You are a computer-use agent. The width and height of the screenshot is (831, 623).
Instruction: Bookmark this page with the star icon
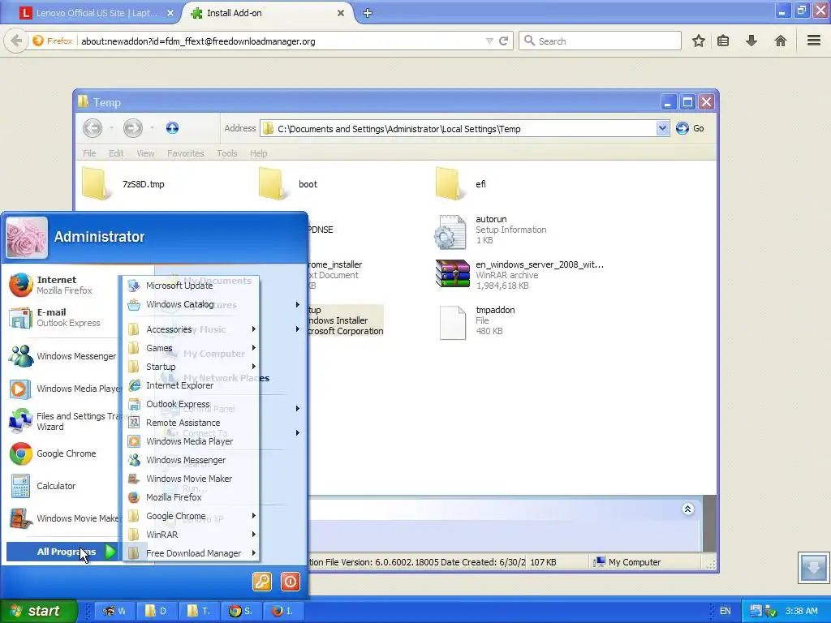pyautogui.click(x=699, y=41)
